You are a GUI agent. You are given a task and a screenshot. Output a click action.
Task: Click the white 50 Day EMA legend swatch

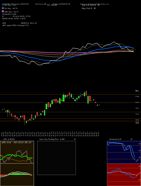pyautogui.click(x=3, y=8)
